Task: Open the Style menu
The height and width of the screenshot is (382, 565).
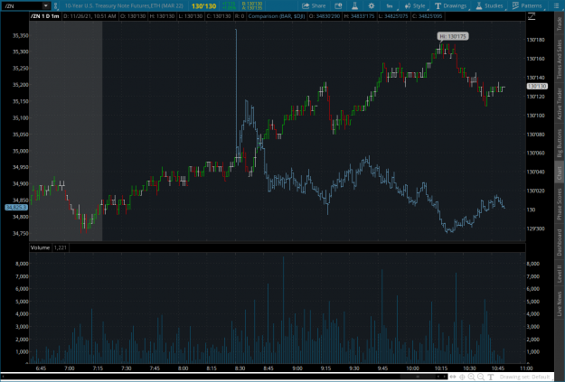Action: pyautogui.click(x=415, y=5)
